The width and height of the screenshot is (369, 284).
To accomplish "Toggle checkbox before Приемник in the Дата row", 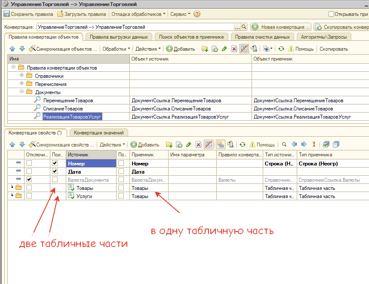I will 121,171.
